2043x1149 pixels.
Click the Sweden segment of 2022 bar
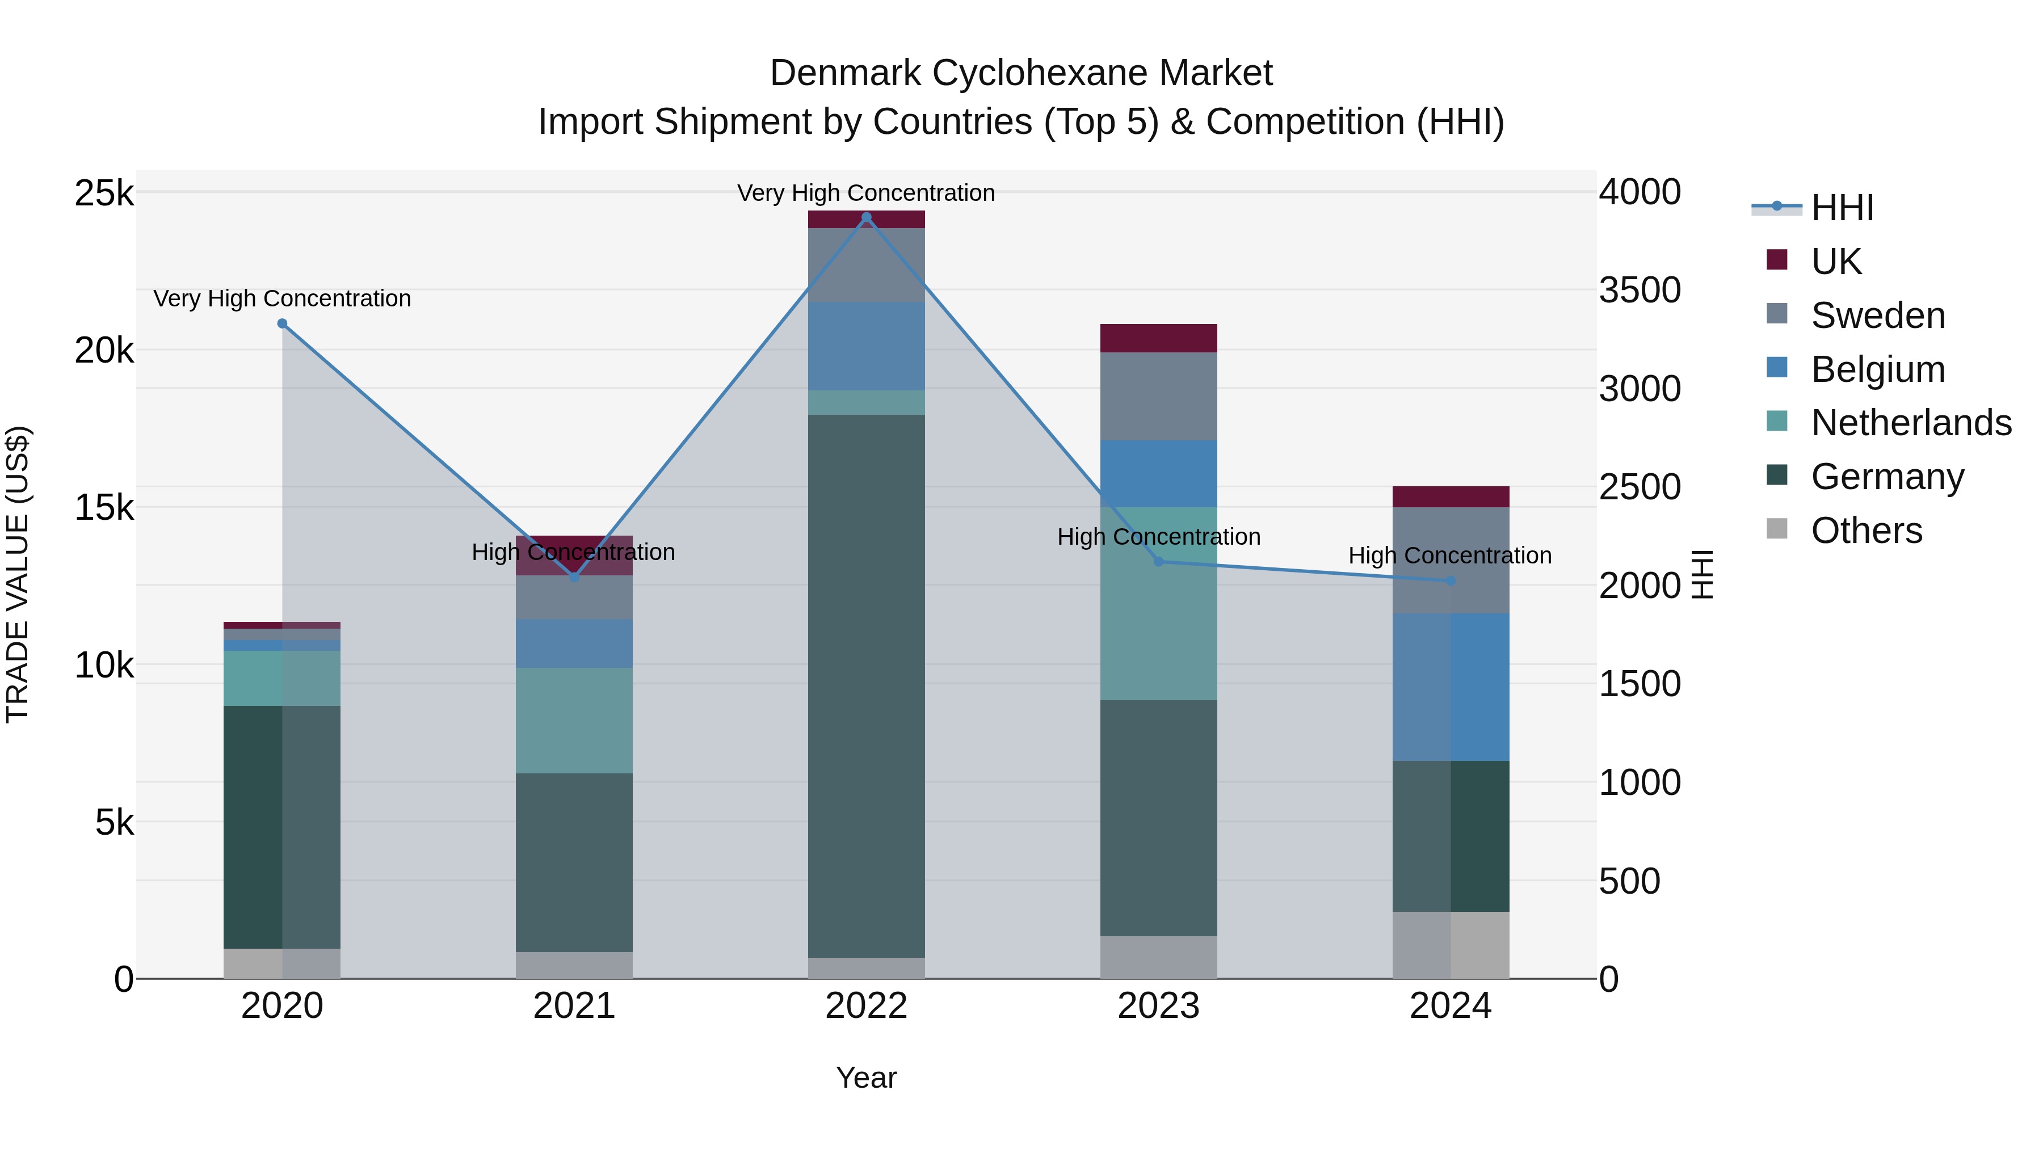pyautogui.click(x=866, y=265)
